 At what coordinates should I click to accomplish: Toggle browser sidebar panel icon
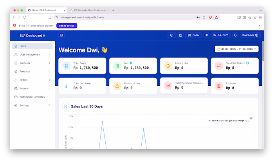239,17
